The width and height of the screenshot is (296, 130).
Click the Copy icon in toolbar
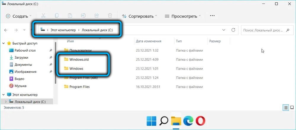coord(57,16)
